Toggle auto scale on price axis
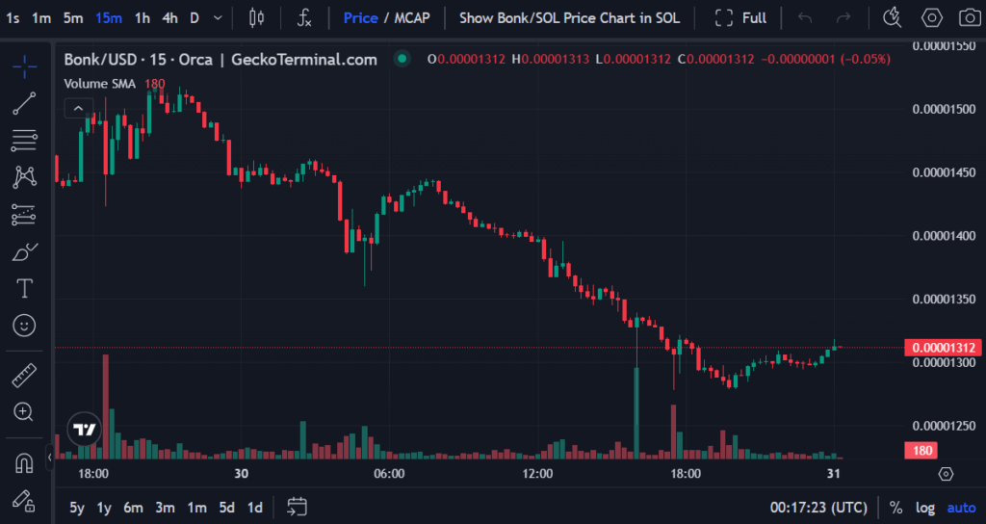The width and height of the screenshot is (986, 524). point(961,508)
